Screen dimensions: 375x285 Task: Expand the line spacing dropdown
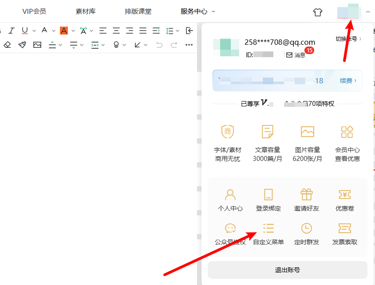coord(178,31)
